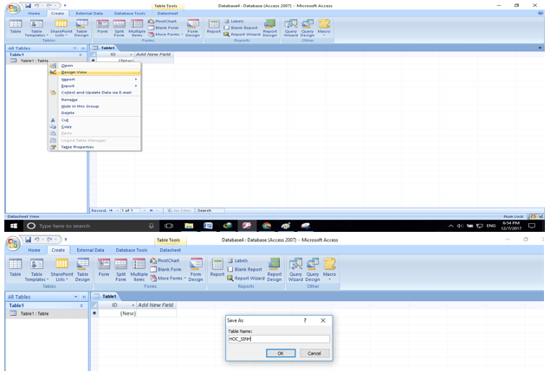Expand the Export submenu arrow
The image size is (550, 378).
[136, 86]
